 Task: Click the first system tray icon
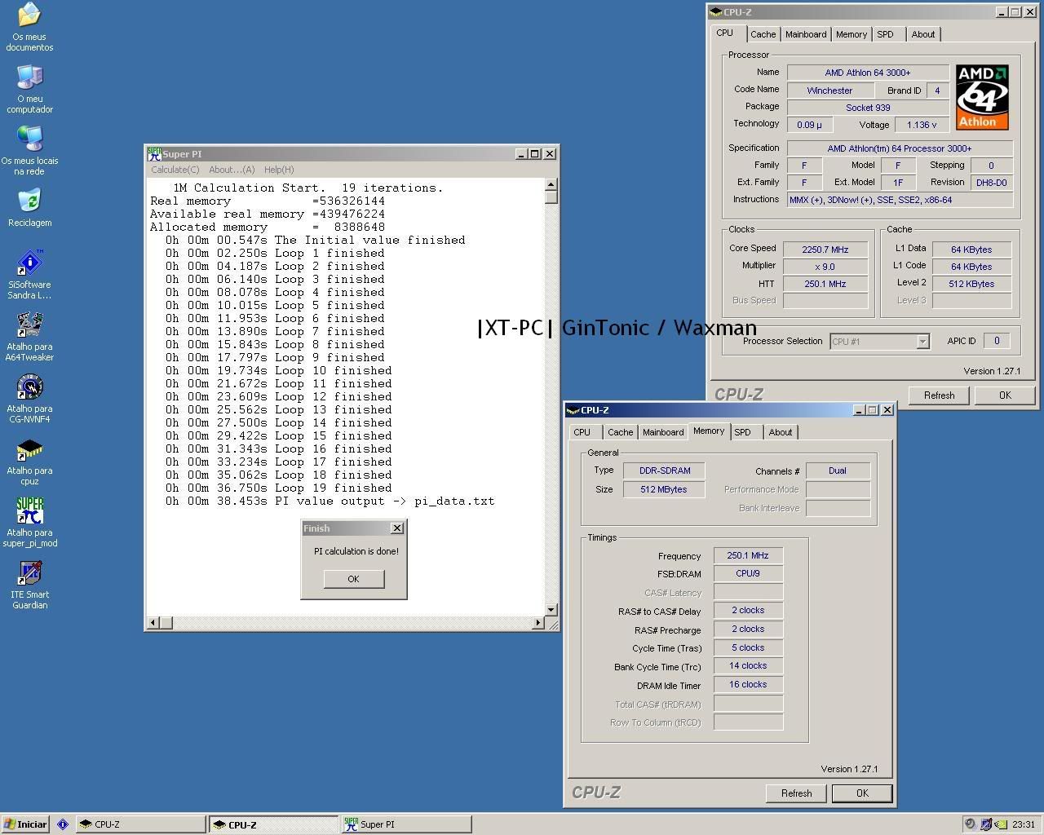(970, 824)
